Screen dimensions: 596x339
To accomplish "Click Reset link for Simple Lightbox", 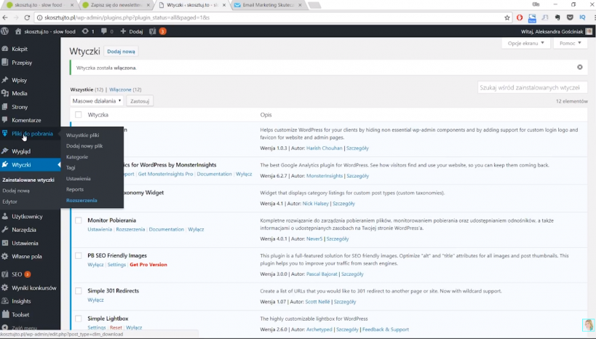I will 116,327.
